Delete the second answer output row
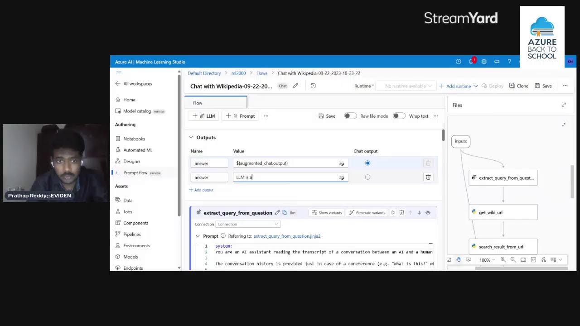The height and width of the screenshot is (326, 580). (x=428, y=177)
